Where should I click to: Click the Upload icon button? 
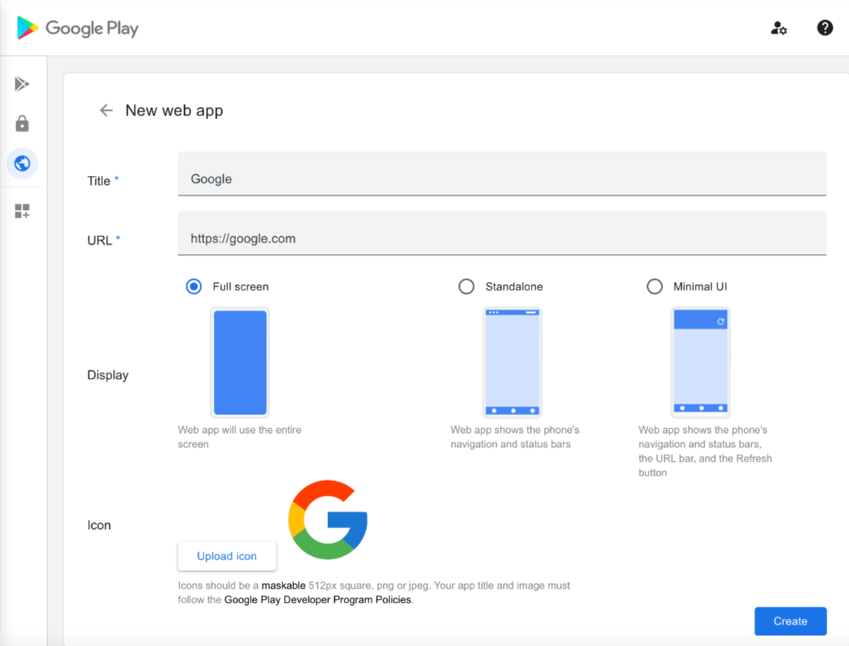[227, 556]
